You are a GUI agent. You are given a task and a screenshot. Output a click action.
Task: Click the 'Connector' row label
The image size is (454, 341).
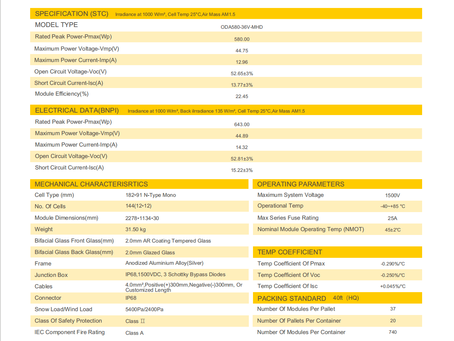[x=48, y=298]
